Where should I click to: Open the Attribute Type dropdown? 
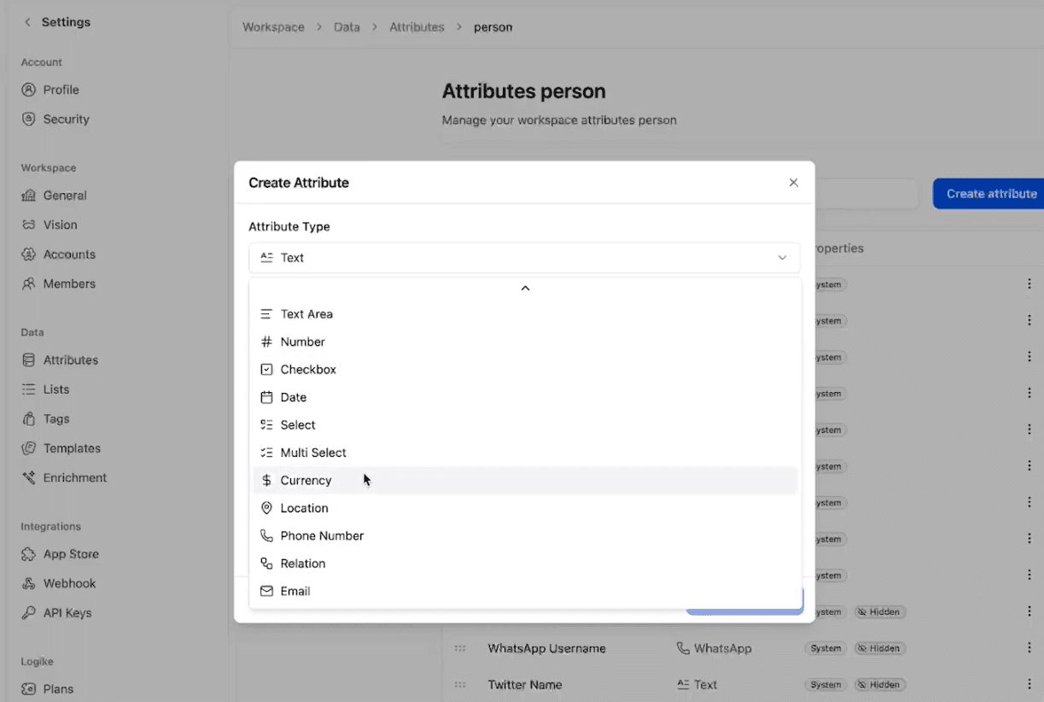pyautogui.click(x=524, y=257)
